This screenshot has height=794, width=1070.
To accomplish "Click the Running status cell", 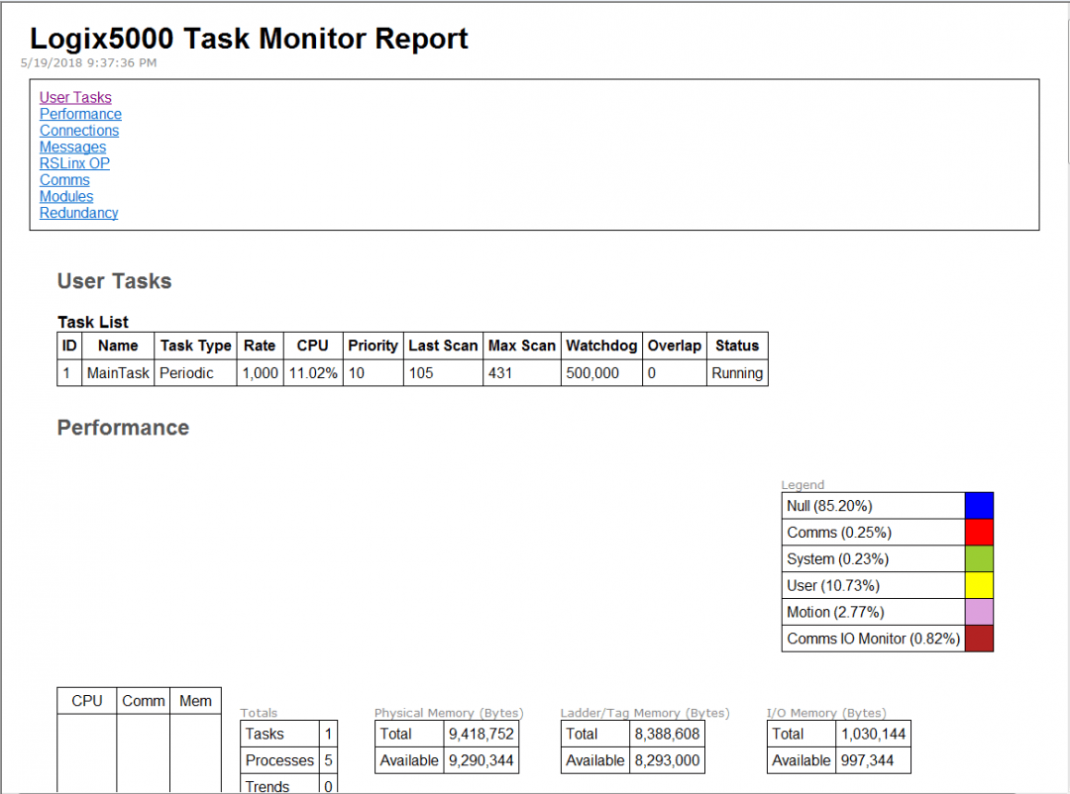I will pyautogui.click(x=737, y=373).
